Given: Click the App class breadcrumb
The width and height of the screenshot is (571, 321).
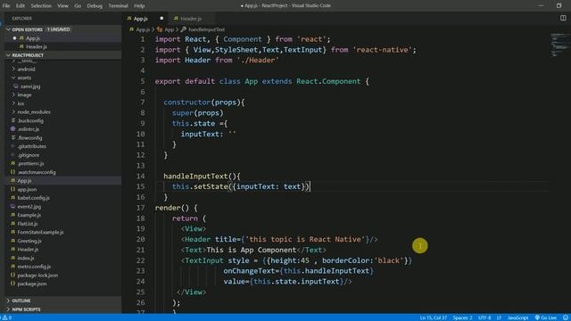Looking at the screenshot, I should 169,29.
